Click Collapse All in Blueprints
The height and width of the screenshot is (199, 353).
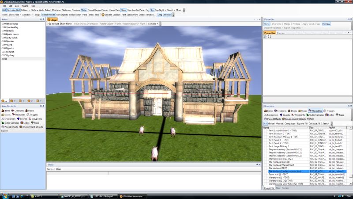[314, 124]
